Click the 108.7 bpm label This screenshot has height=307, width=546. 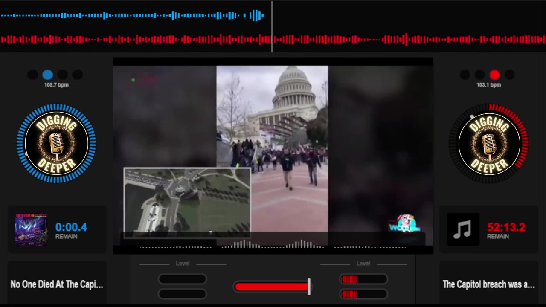[56, 85]
